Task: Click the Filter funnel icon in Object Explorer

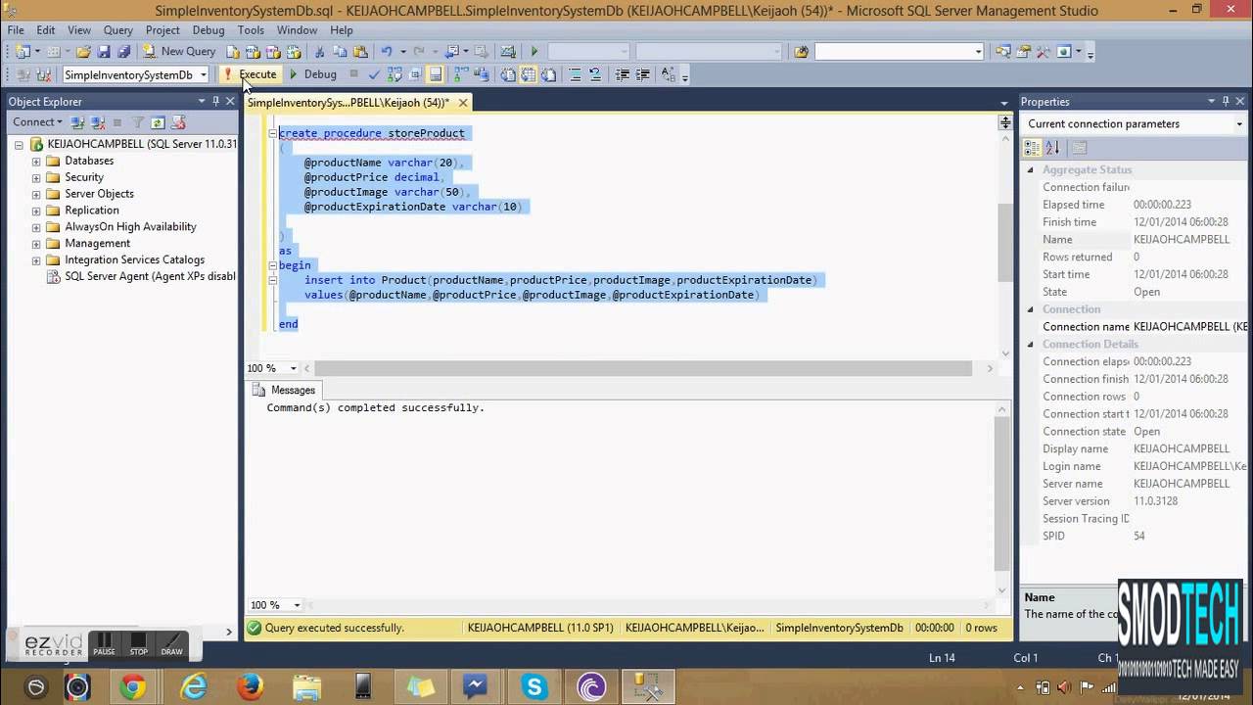Action: (138, 122)
